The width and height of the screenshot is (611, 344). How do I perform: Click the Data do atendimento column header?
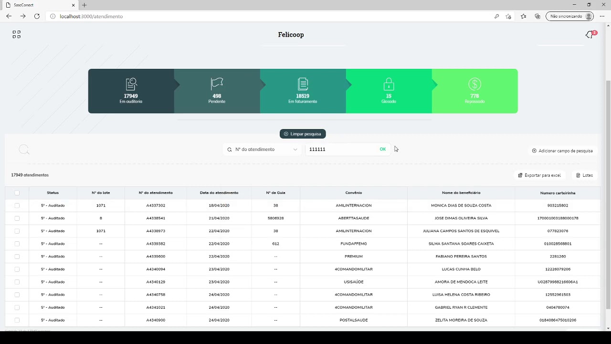[219, 193]
